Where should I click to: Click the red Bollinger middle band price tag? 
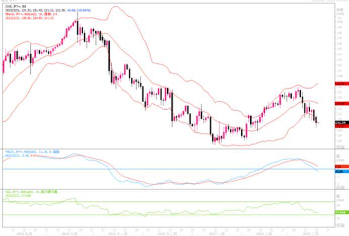(341, 104)
